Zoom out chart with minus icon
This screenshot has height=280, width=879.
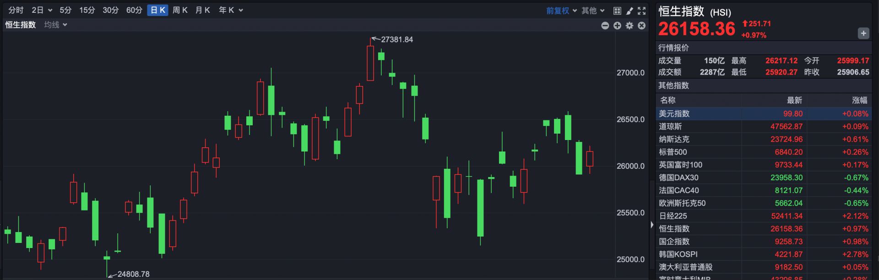[x=605, y=26]
